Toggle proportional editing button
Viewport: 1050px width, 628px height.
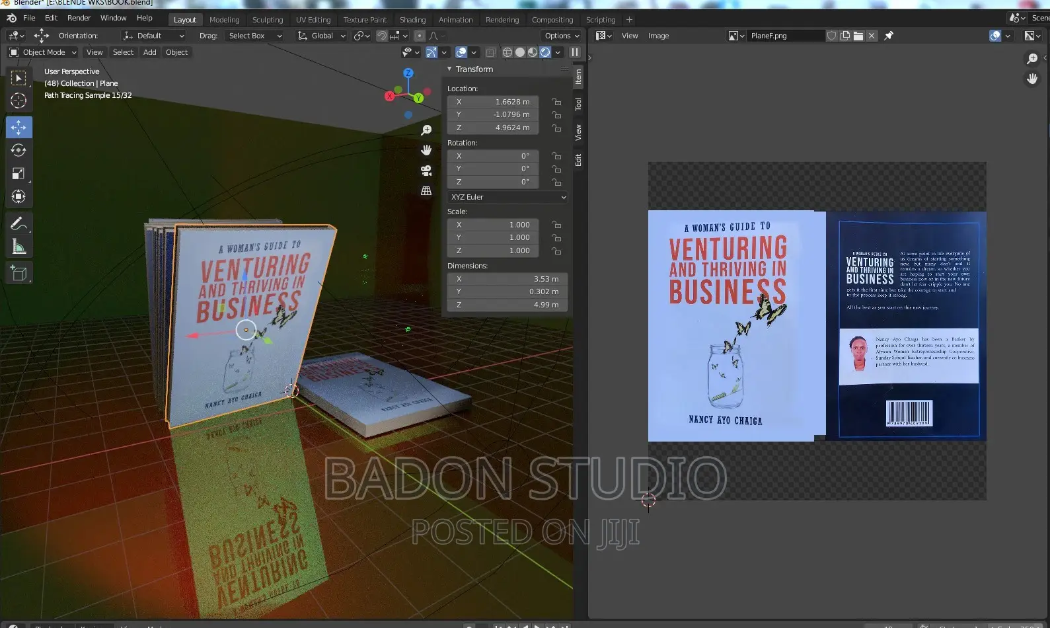pos(420,36)
